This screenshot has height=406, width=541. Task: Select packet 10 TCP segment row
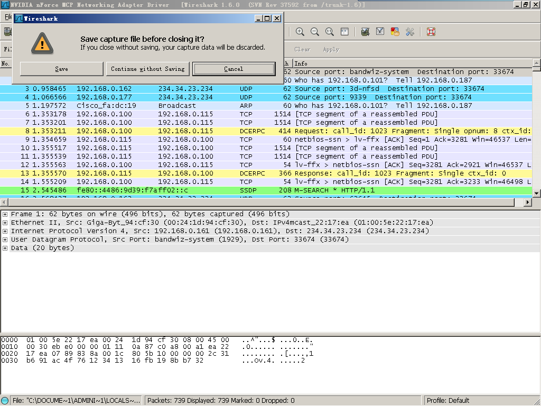tap(266, 148)
